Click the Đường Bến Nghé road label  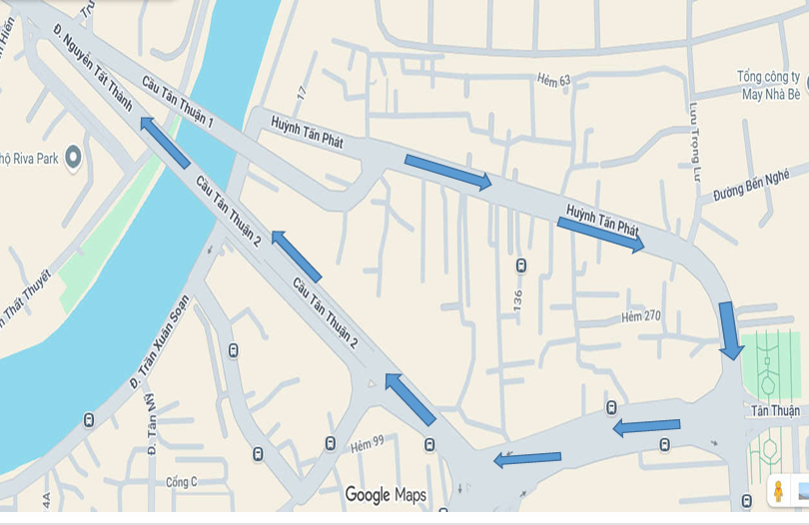(751, 186)
